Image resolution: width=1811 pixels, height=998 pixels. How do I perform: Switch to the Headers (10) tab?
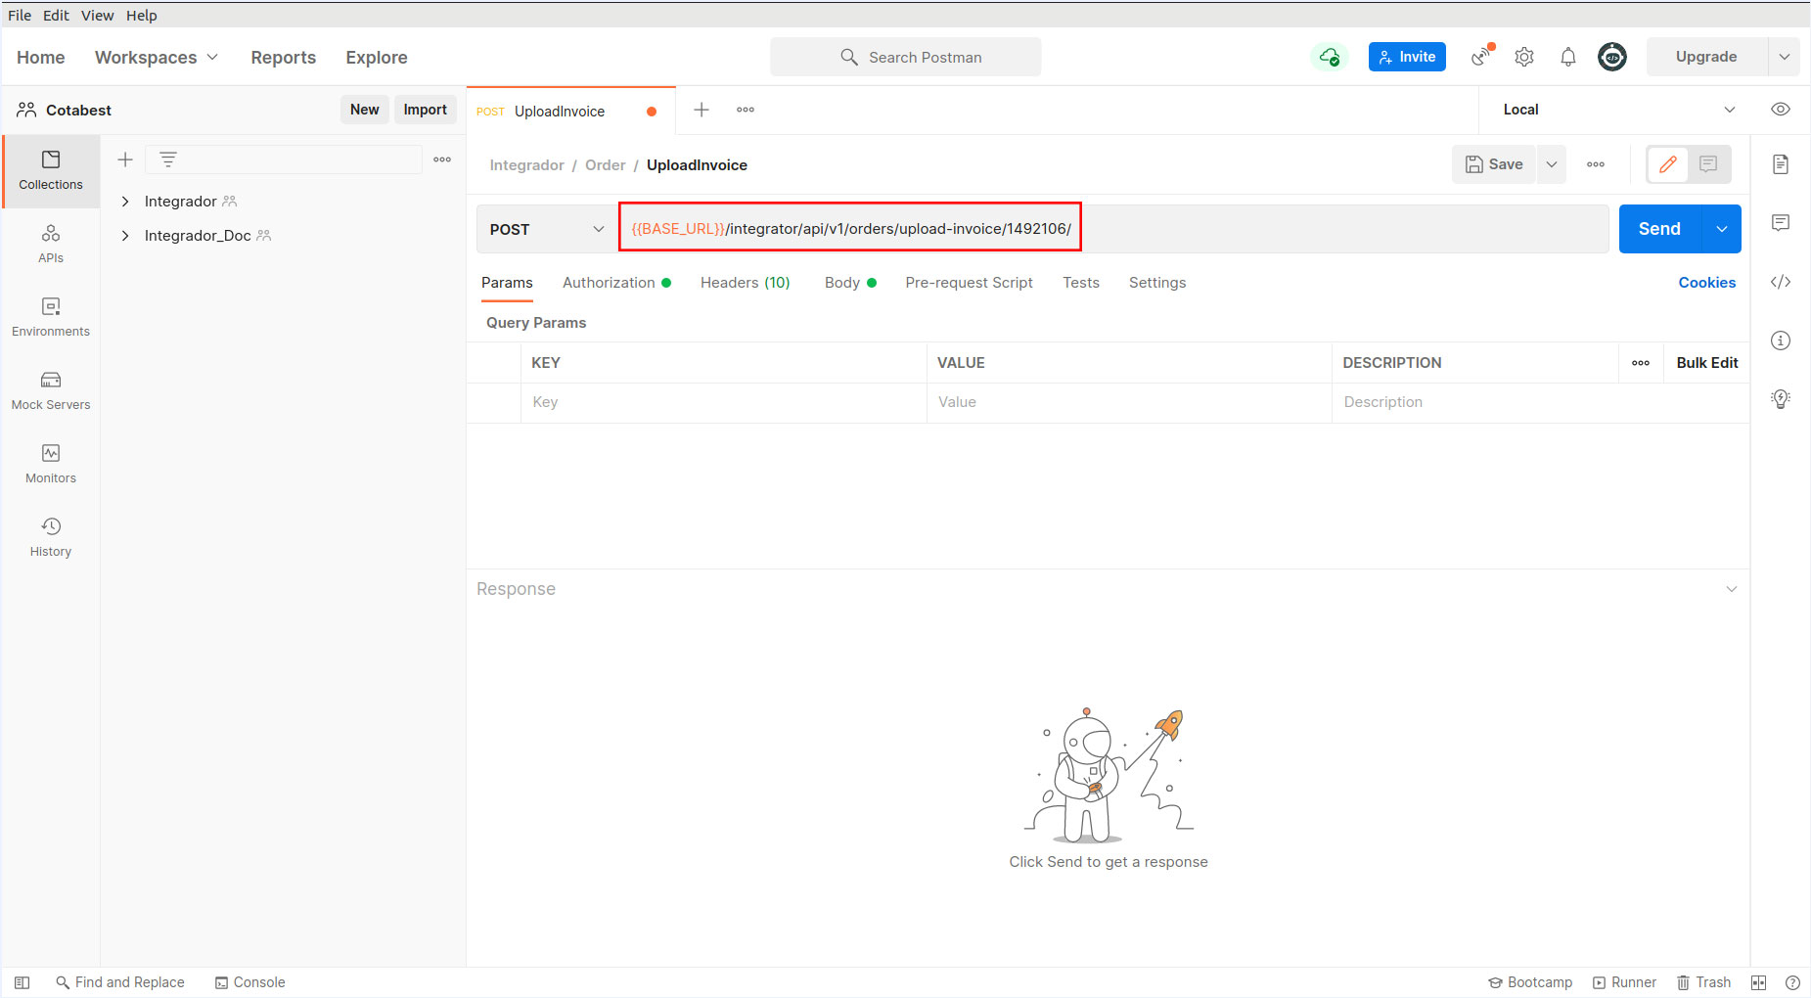(x=745, y=283)
